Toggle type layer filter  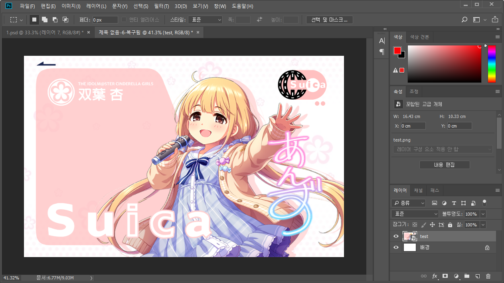454,203
